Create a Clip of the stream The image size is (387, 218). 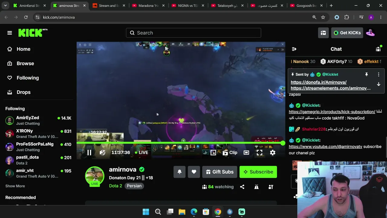tap(230, 153)
